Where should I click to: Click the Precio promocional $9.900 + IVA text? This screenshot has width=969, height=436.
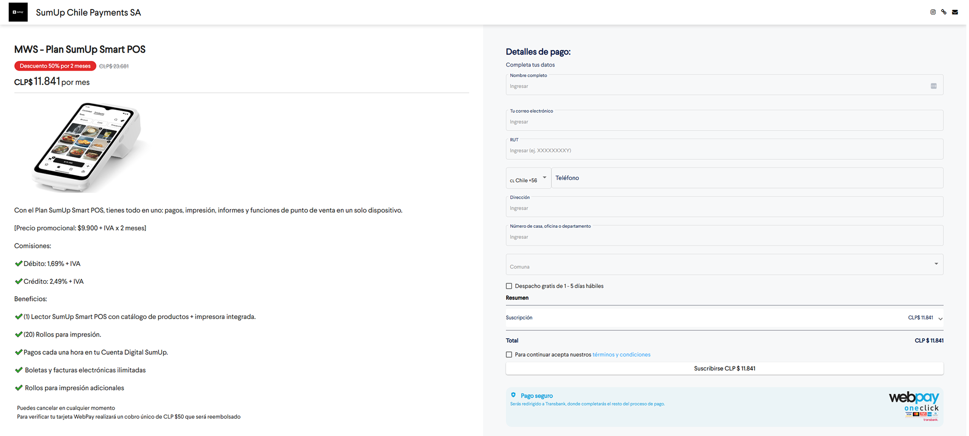(x=80, y=228)
